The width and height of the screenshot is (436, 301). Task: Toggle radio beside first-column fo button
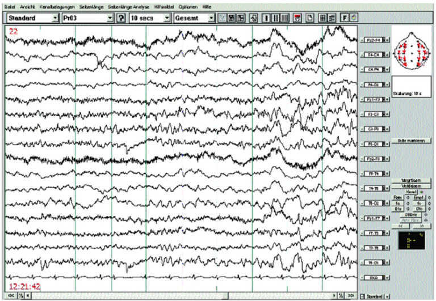click(x=408, y=204)
